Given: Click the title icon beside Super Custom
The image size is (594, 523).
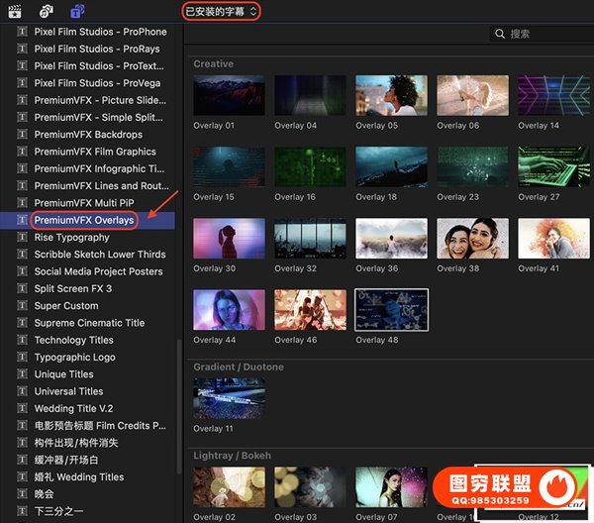Looking at the screenshot, I should (23, 306).
